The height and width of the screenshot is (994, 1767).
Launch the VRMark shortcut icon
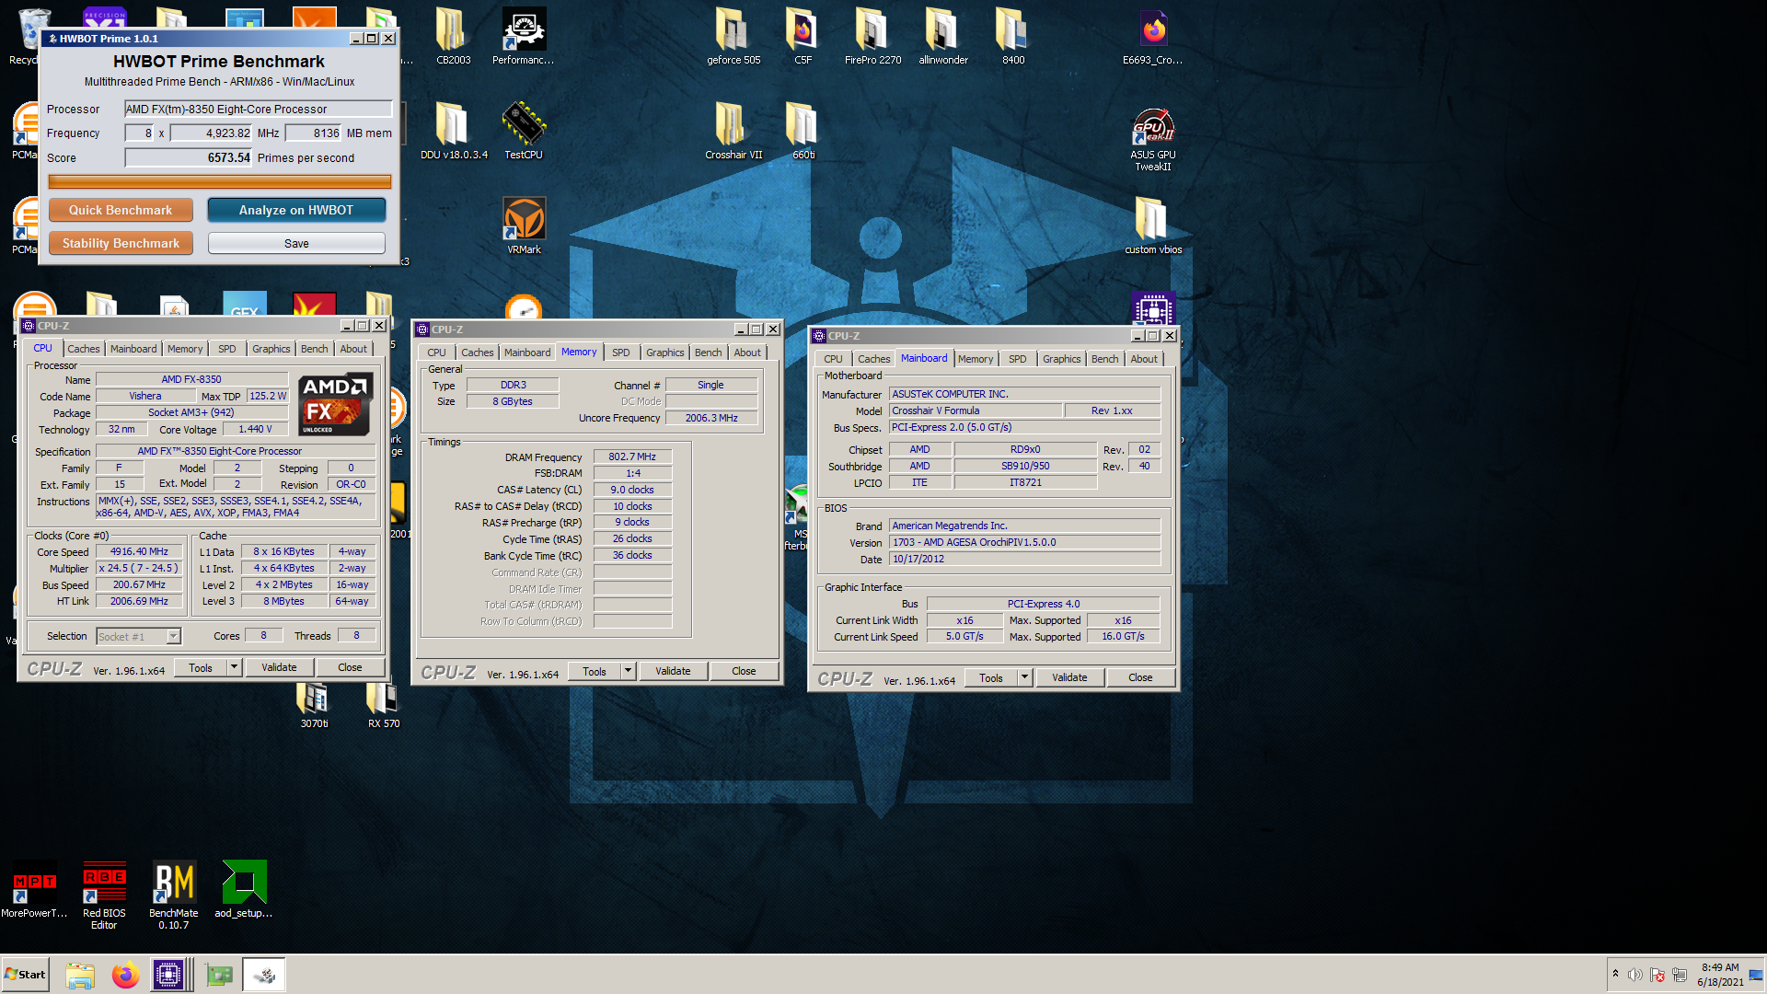coord(524,225)
